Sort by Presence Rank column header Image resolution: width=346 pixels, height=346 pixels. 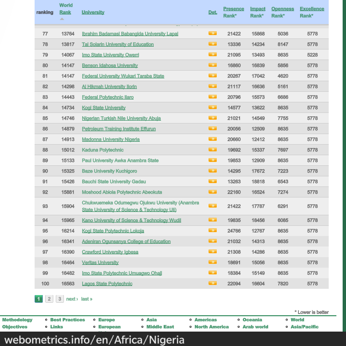point(234,9)
